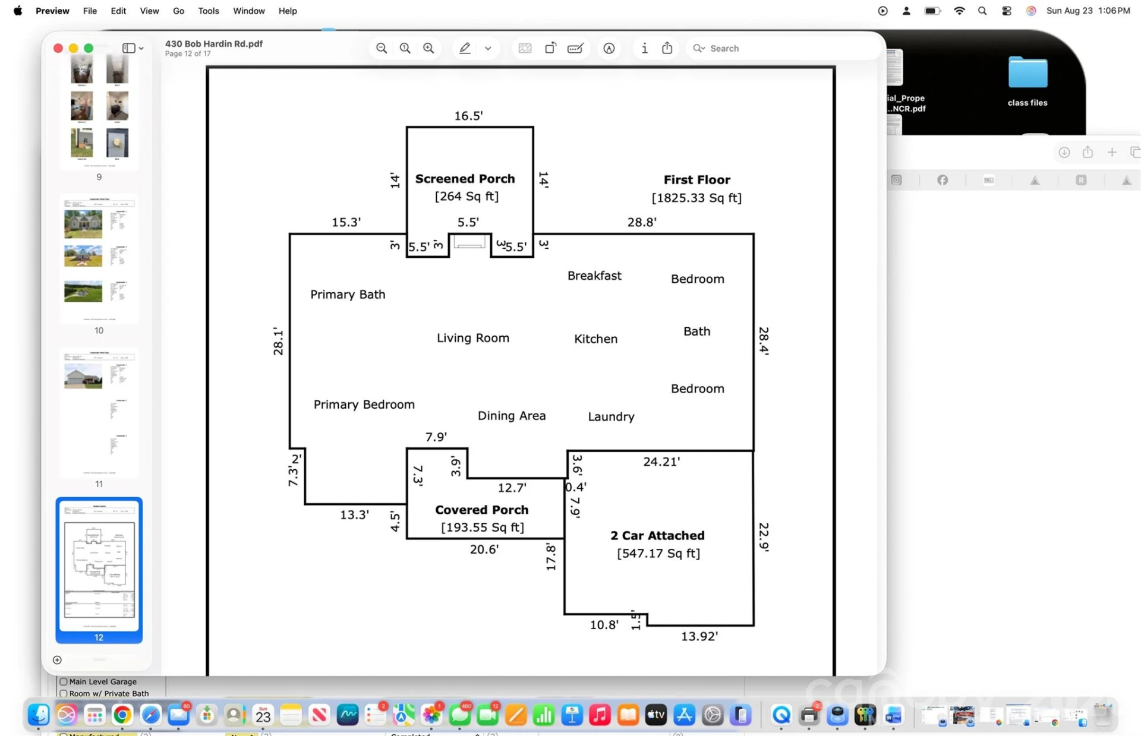Open App Store from the Dock
The height and width of the screenshot is (736, 1141).
coord(684,715)
